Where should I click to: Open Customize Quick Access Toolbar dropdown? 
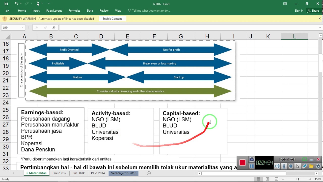[x=49, y=4]
